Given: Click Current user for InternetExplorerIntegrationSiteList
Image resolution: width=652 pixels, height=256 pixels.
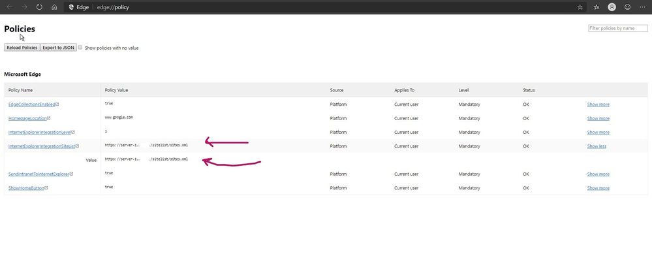Looking at the screenshot, I should pyautogui.click(x=406, y=146).
